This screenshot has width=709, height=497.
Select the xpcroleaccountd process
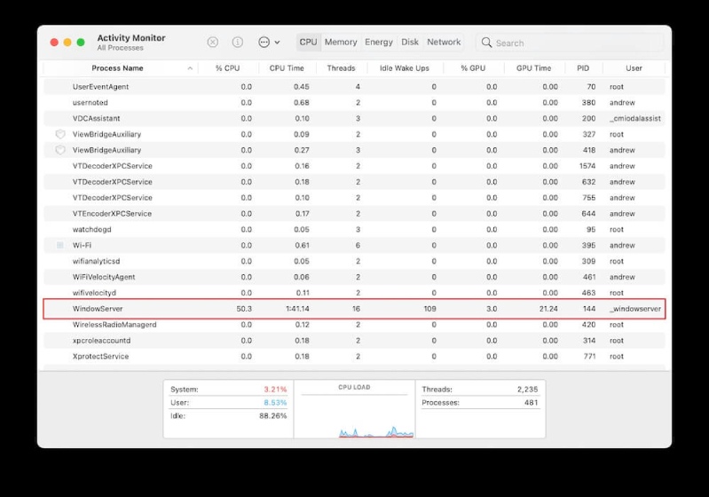point(354,341)
